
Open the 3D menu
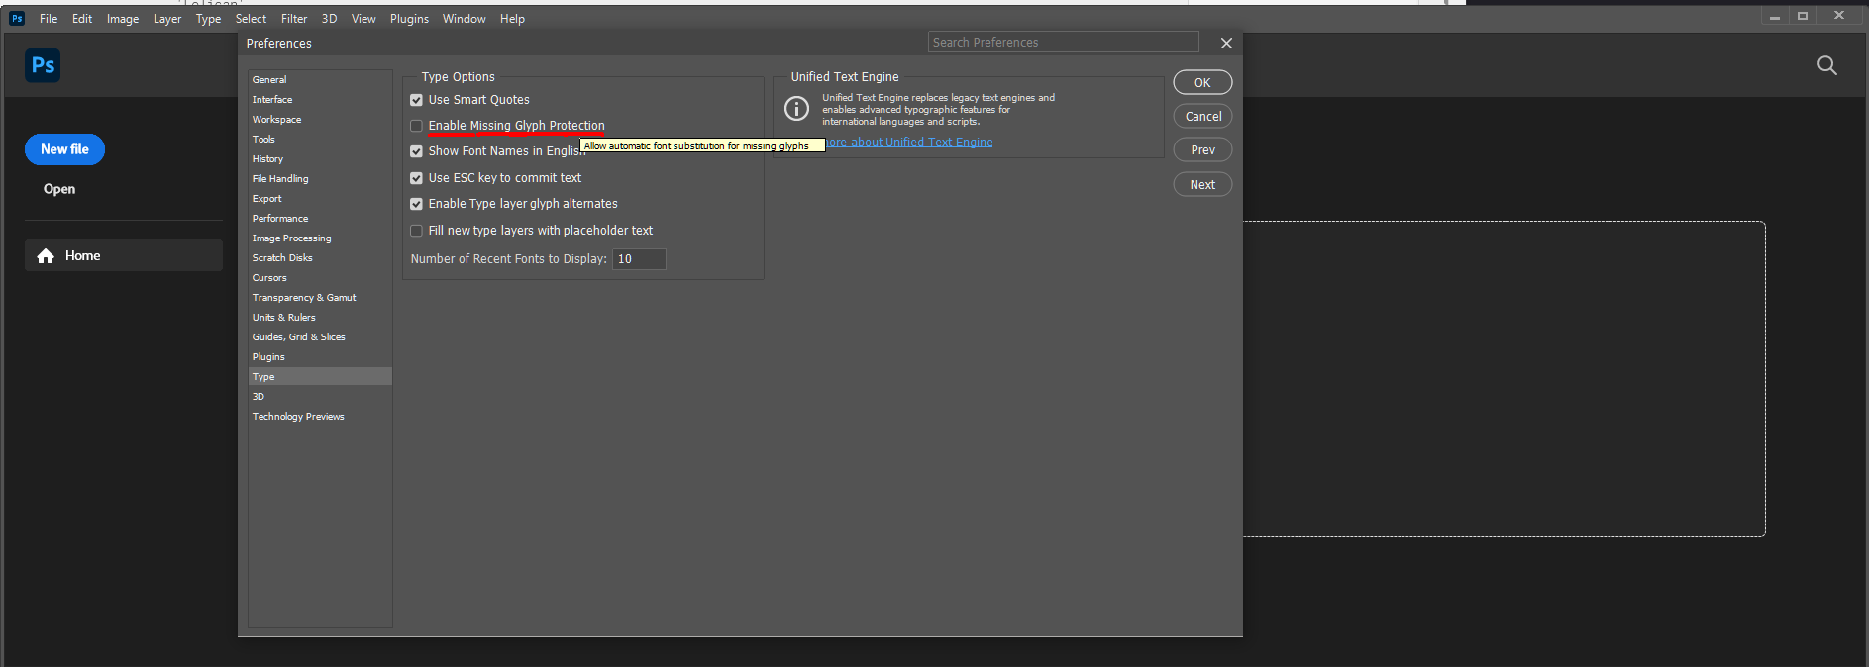[x=329, y=19]
